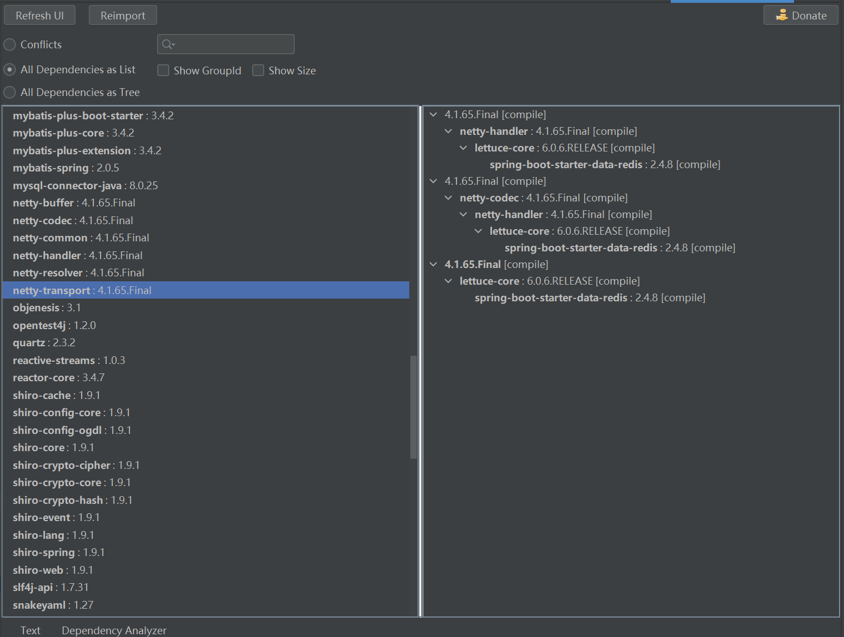Collapse lettuce-core under the first root's netty-handler
This screenshot has height=637, width=844.
point(463,148)
